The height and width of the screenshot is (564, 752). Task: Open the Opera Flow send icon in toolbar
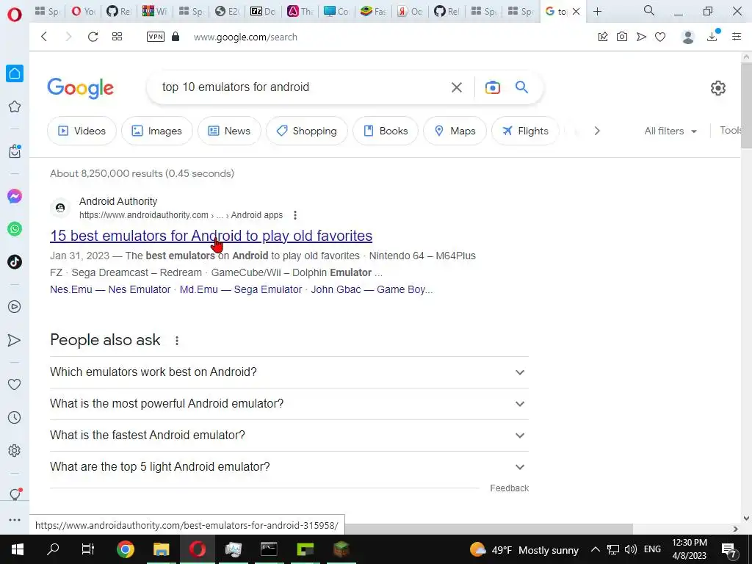click(641, 37)
